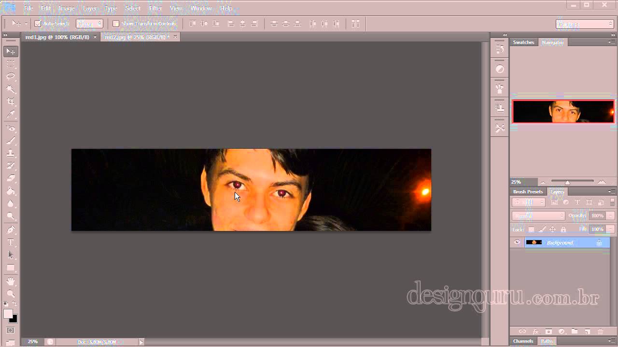Open the Fill slider dropdown arrow
The height and width of the screenshot is (347, 618).
(610, 229)
